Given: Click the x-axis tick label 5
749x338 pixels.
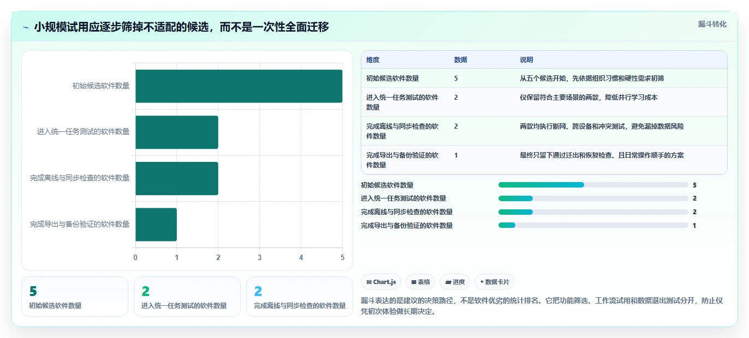Looking at the screenshot, I should point(342,258).
